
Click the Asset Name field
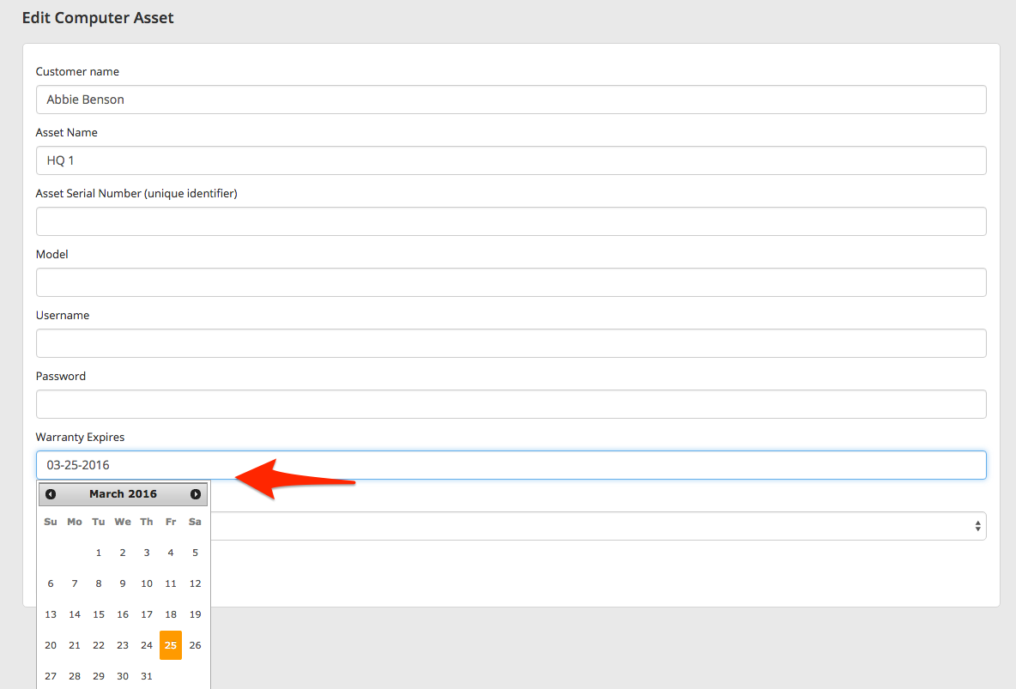(x=511, y=160)
